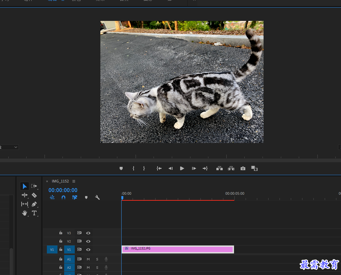Toggle V2 sync lock
This screenshot has height=275, width=341.
click(x=79, y=241)
